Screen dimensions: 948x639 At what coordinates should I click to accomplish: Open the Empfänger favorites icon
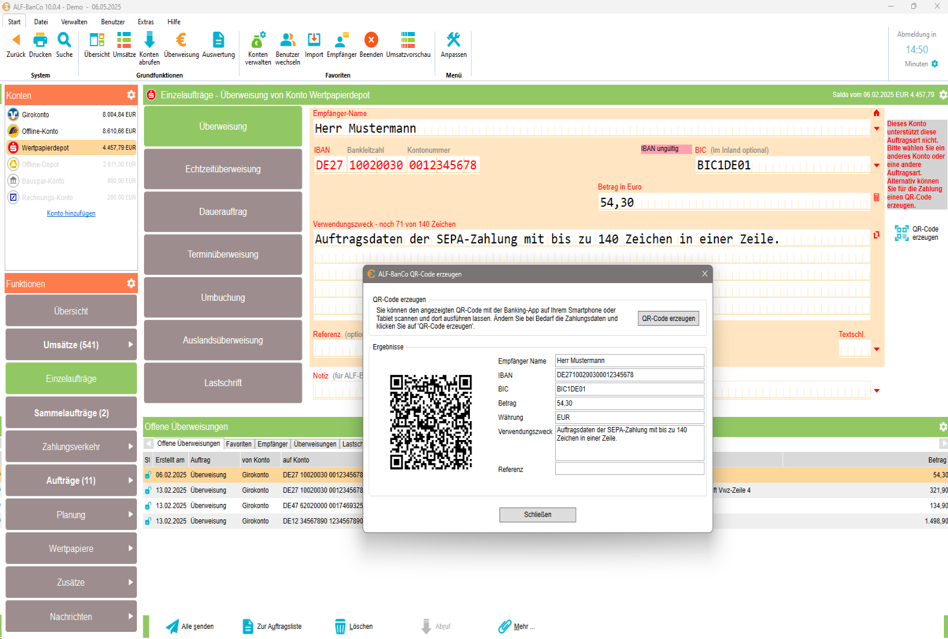pos(341,40)
